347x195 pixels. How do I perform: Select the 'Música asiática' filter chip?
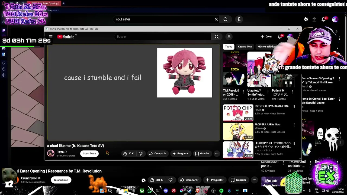pos(266,47)
